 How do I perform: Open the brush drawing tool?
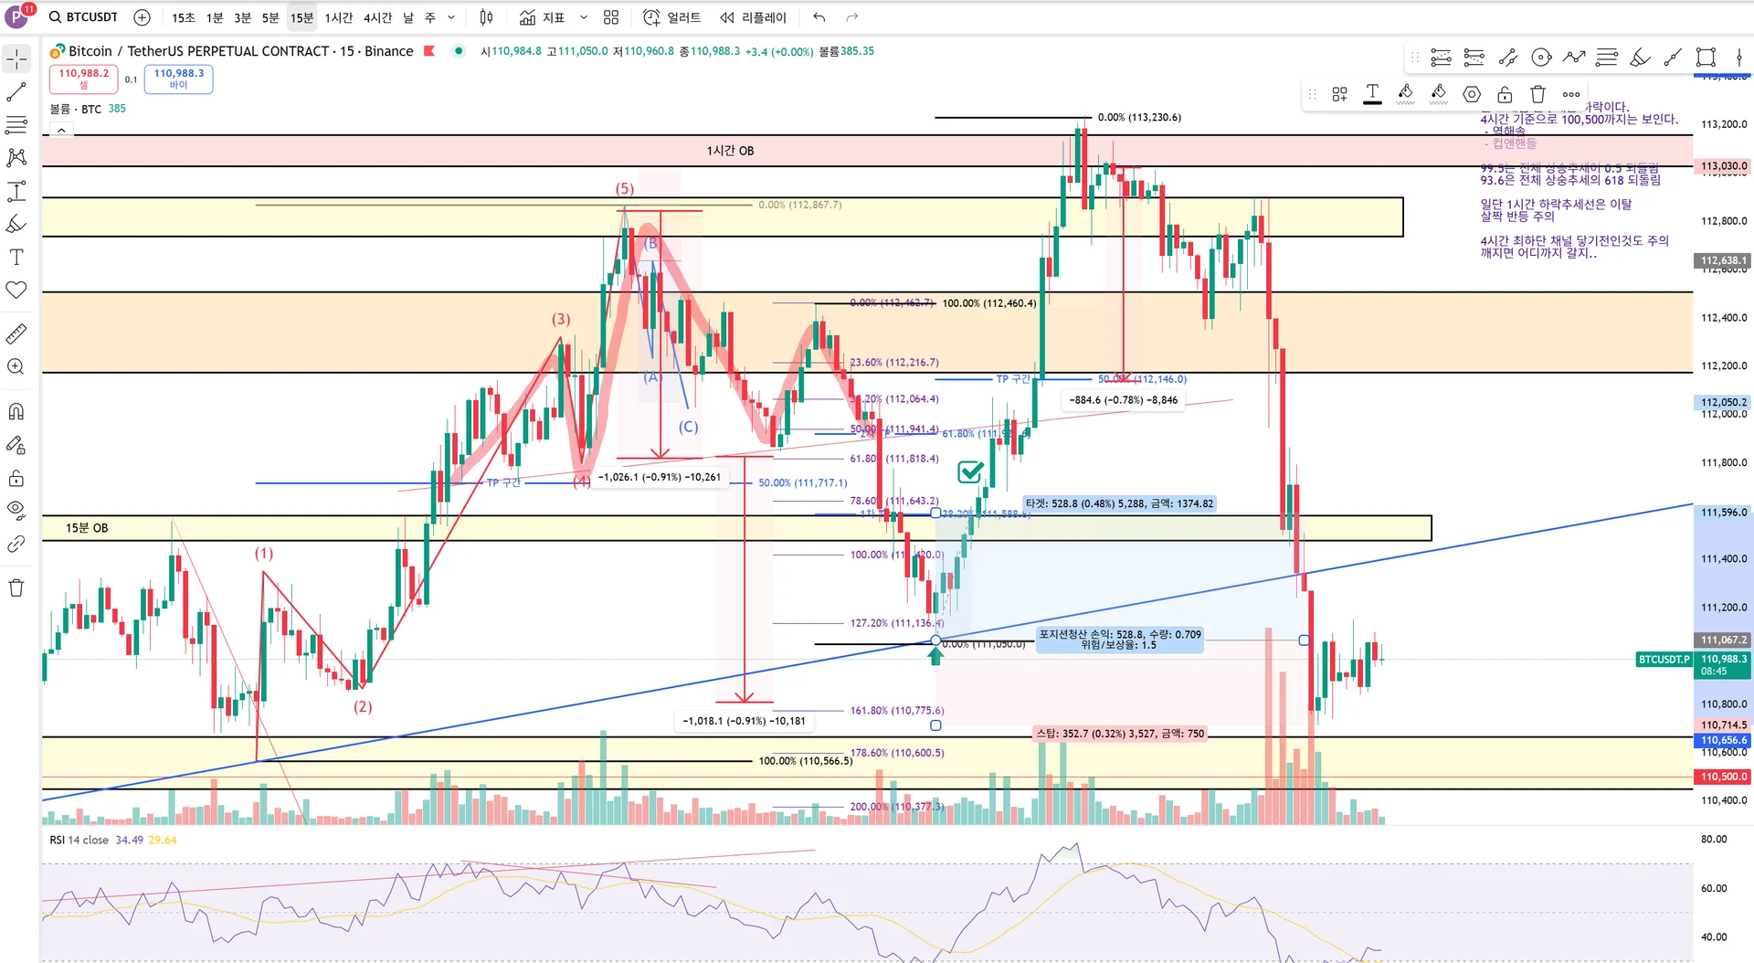pos(16,224)
